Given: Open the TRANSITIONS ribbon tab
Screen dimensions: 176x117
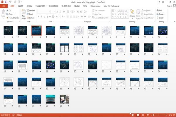Looking at the screenshot, I should point(40,6).
